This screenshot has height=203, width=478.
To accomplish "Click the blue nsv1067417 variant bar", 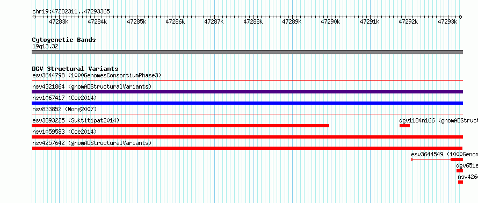I will pyautogui.click(x=247, y=103).
